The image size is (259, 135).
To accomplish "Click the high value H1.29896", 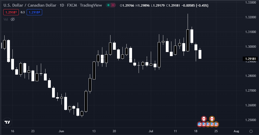I will [142, 5].
